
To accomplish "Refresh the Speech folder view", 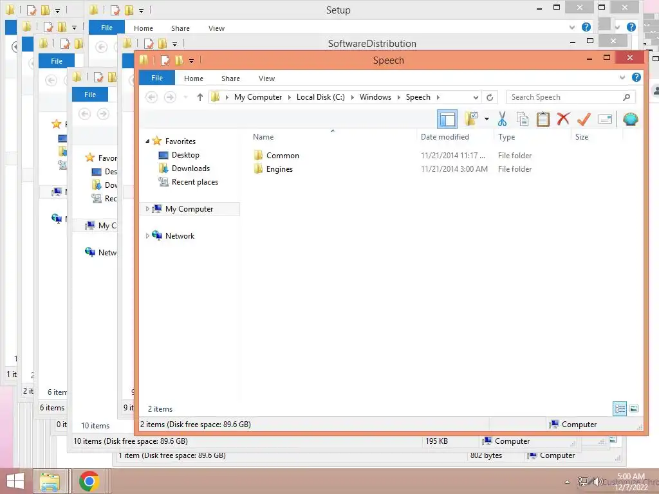I will coord(490,98).
